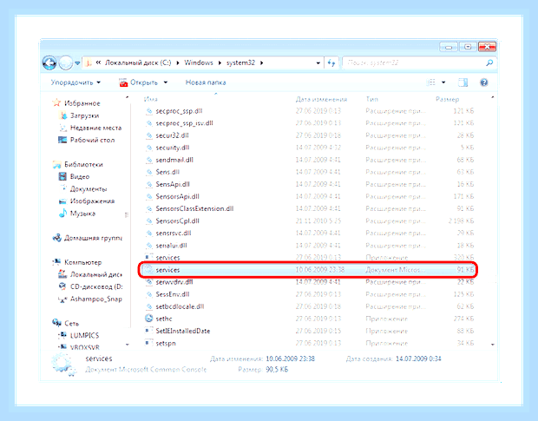Sort by the Имя column header
This screenshot has width=538, height=421.
pos(151,99)
